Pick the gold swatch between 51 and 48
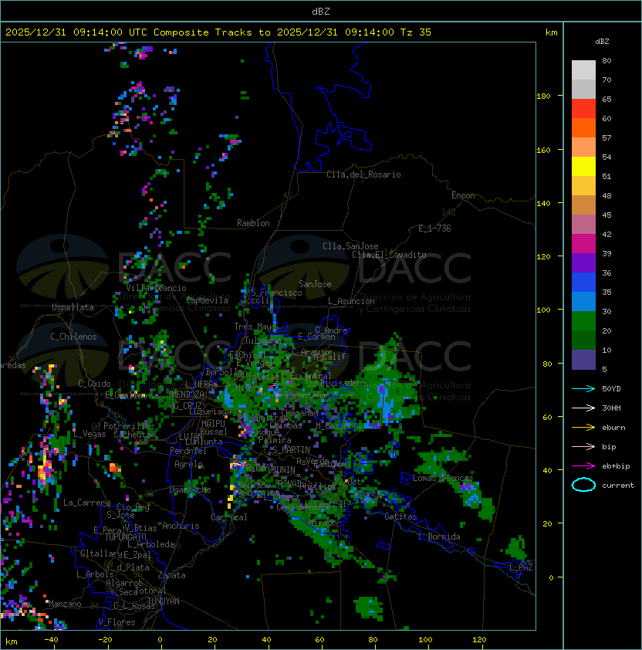 tap(583, 186)
